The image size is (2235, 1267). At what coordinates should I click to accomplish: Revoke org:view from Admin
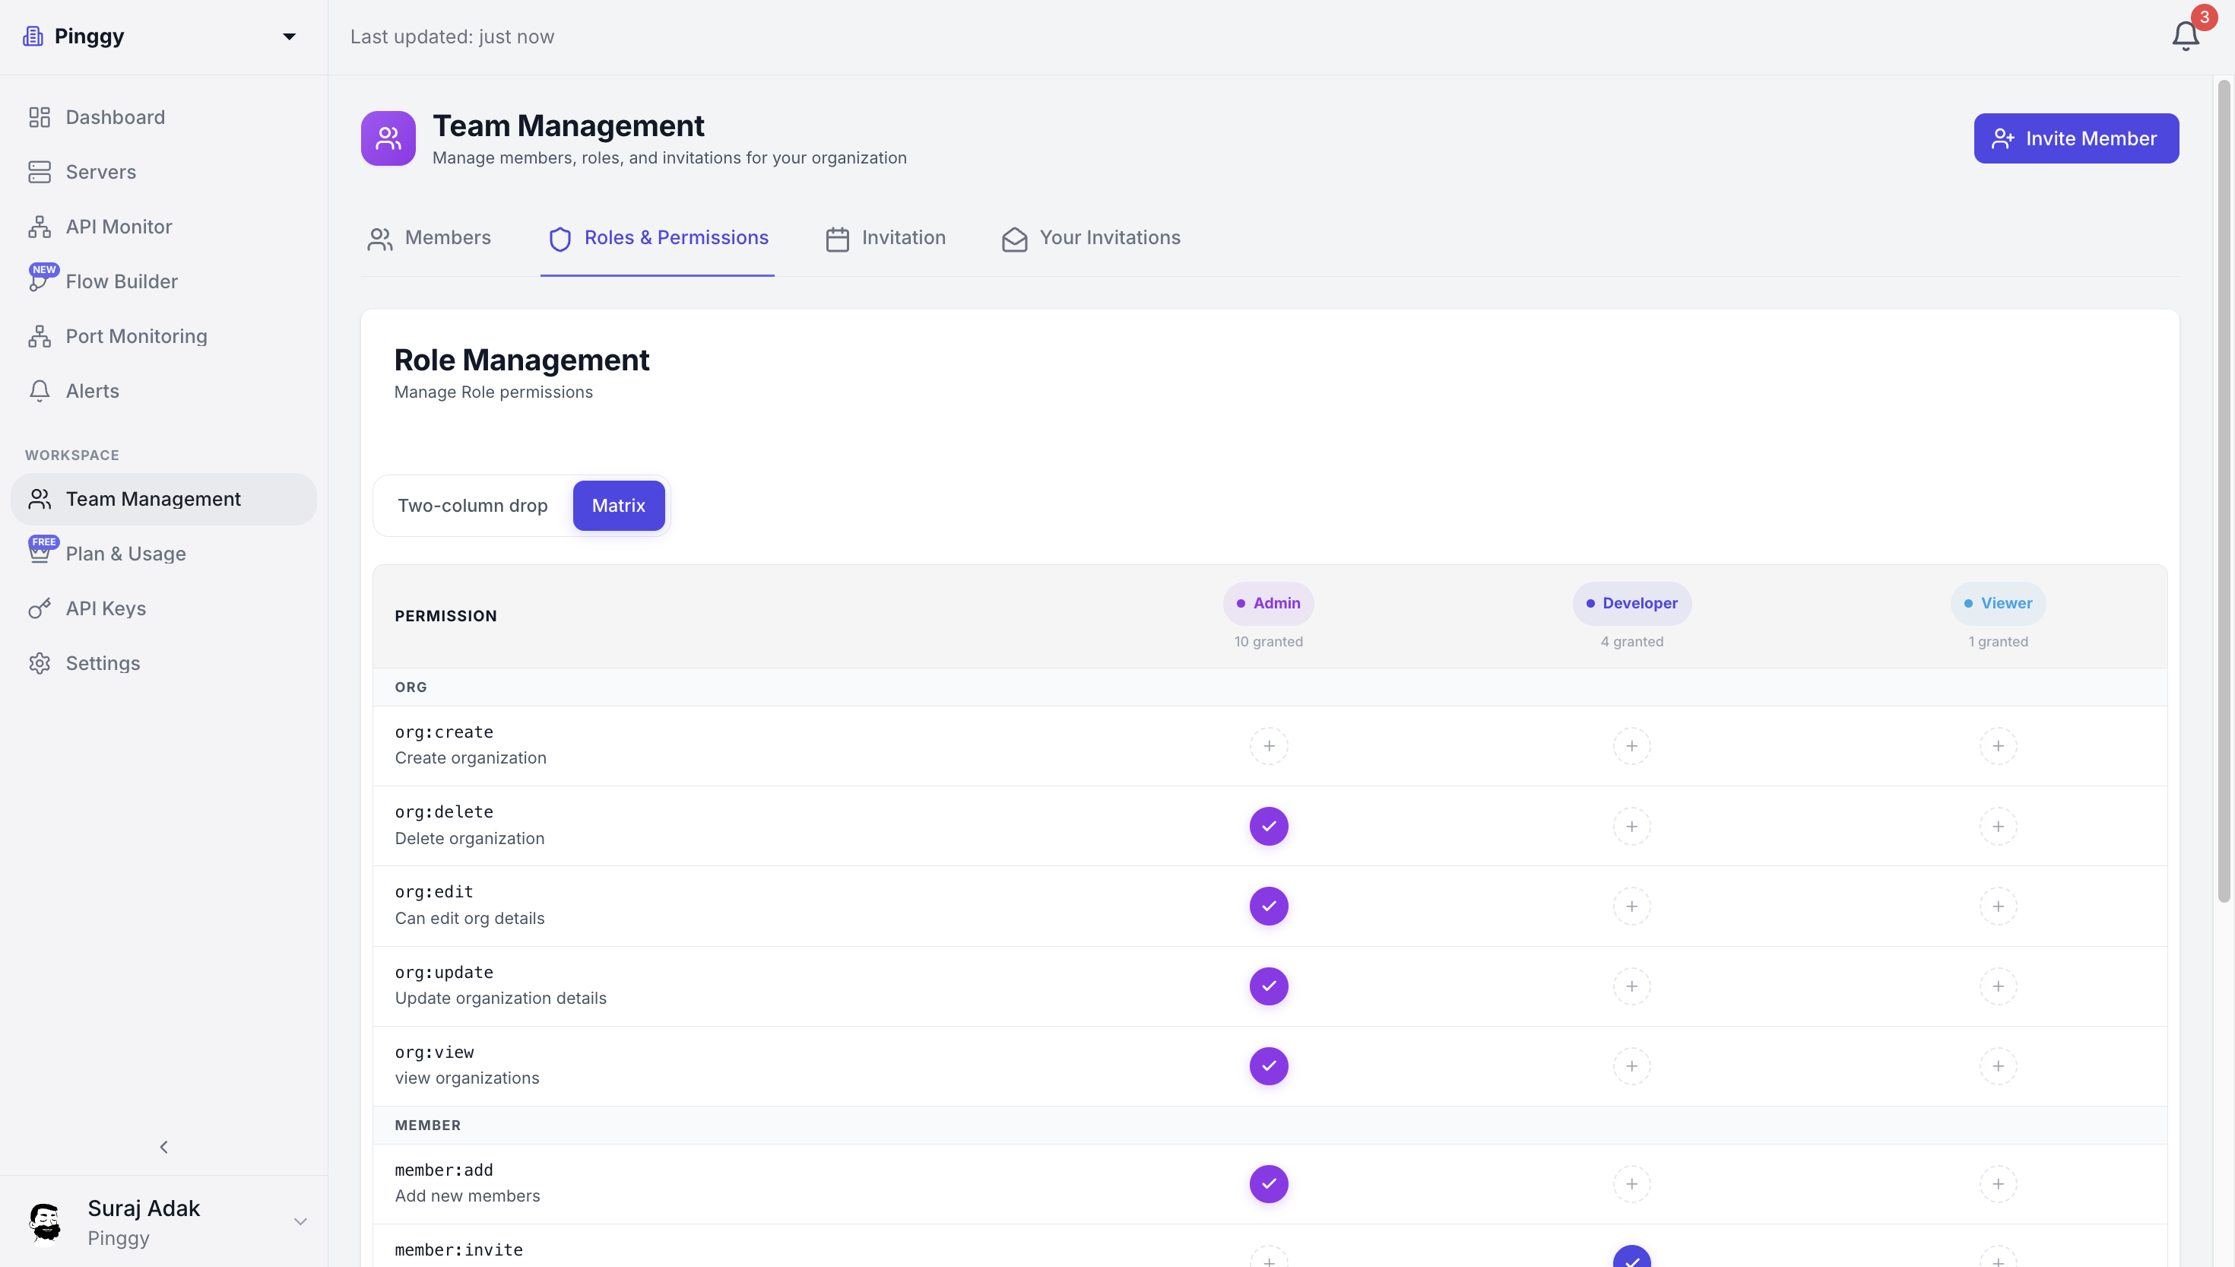pos(1269,1067)
